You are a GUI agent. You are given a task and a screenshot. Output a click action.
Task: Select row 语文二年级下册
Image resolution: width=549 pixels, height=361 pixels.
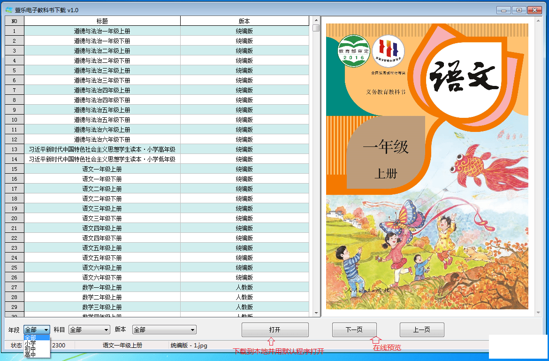[x=157, y=199]
